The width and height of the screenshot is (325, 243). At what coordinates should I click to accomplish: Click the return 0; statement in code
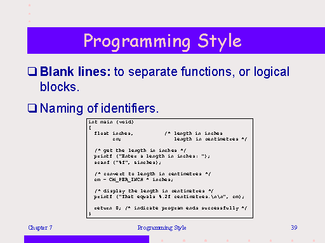(108, 208)
